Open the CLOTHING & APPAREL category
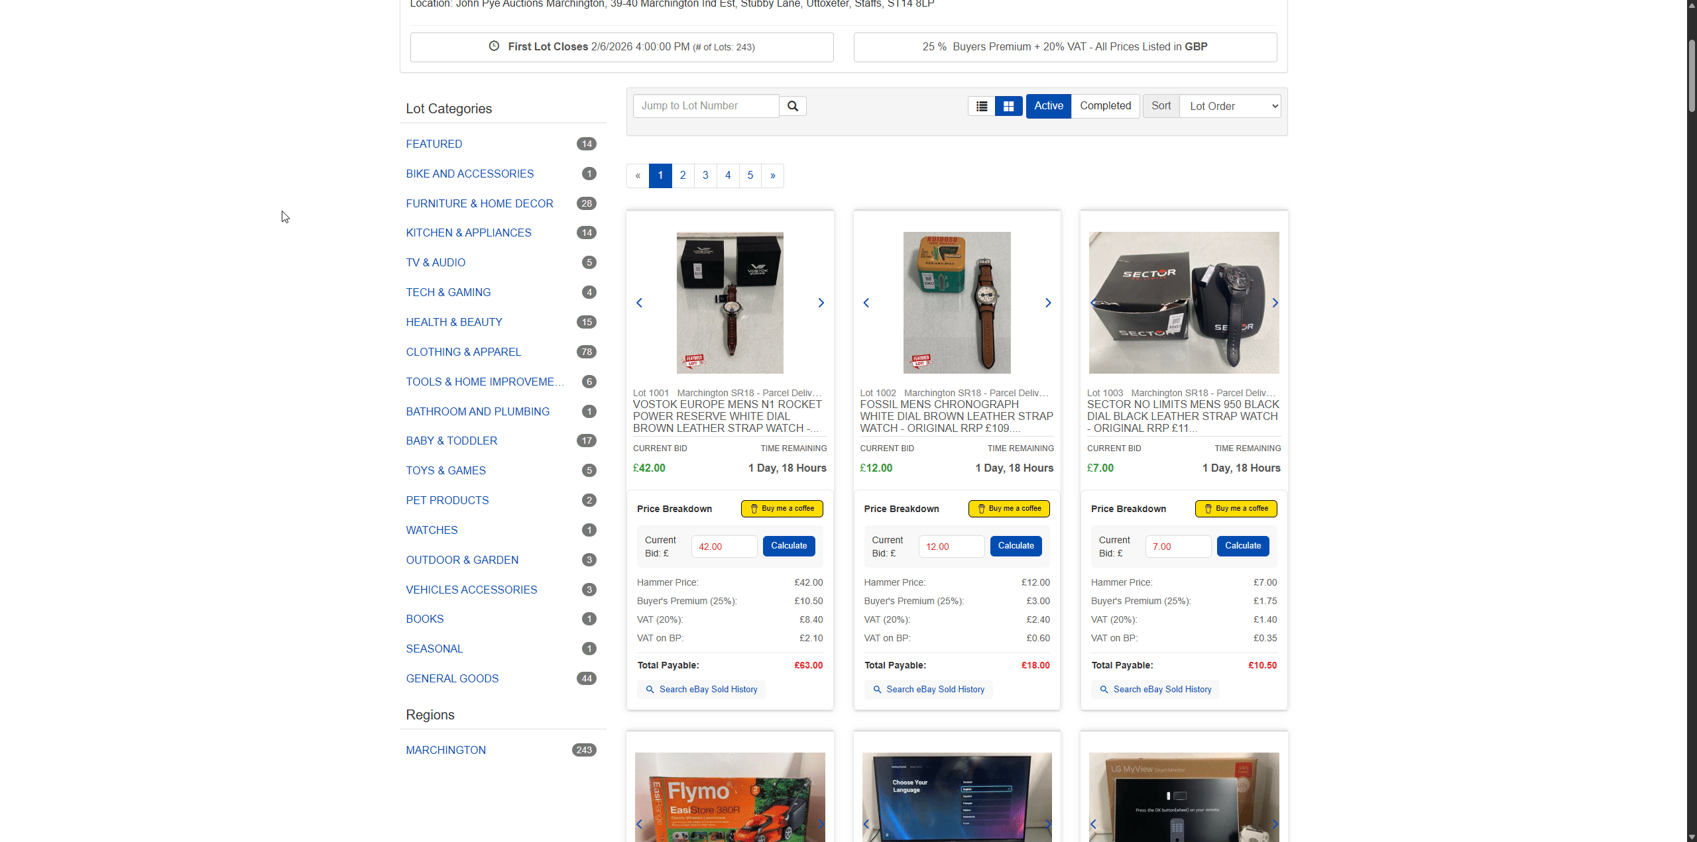This screenshot has width=1697, height=842. coord(463,352)
